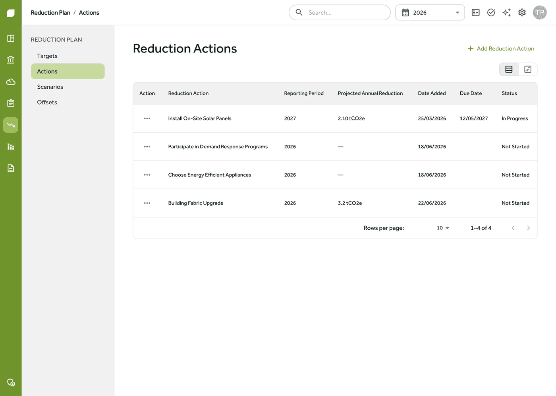Screen dimensions: 556x396
Task: Open the dashboard layout sidebar icon
Action: tap(11, 38)
